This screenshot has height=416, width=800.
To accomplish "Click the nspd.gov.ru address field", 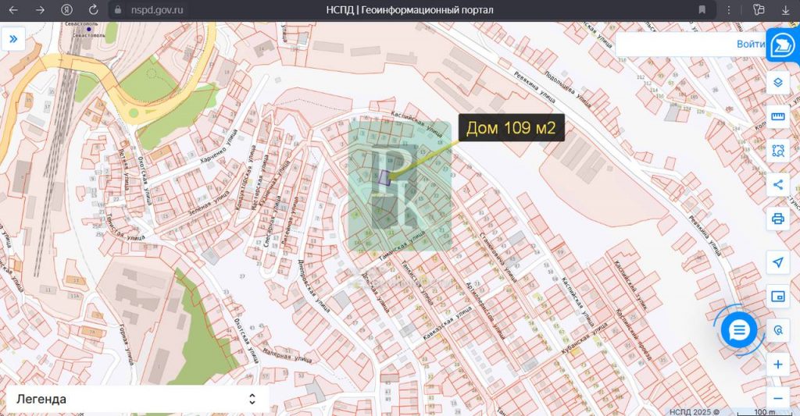I will [156, 9].
